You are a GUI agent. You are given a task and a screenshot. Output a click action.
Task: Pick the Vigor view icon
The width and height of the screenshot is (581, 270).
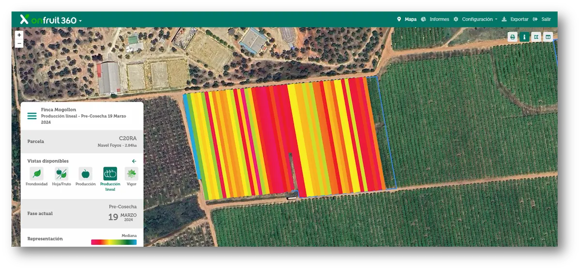click(131, 174)
